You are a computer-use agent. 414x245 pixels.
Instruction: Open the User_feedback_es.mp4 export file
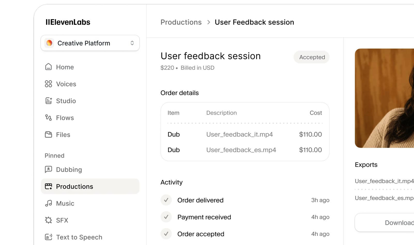tap(384, 198)
